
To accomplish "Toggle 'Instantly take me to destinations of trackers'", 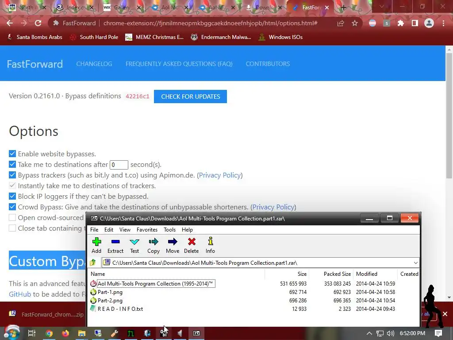I will pyautogui.click(x=12, y=185).
